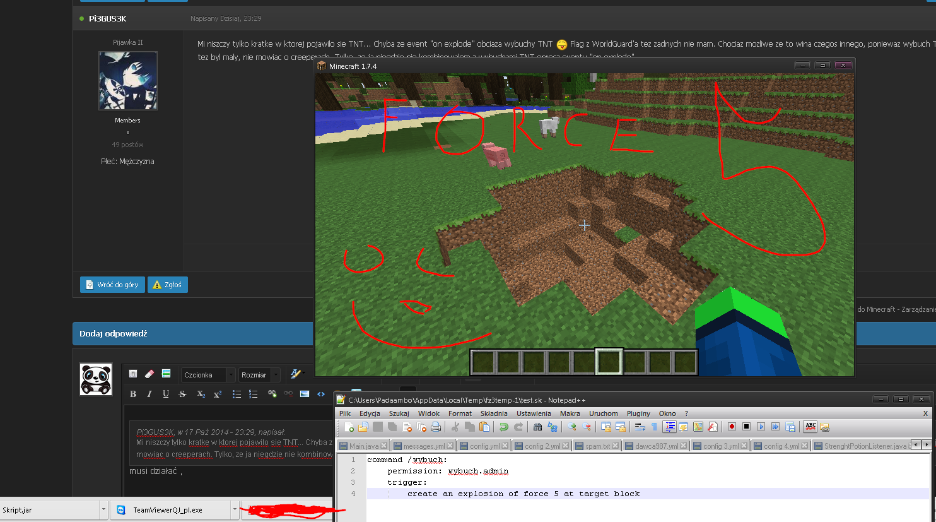
Task: Open the text color brush dropdown
Action: [297, 374]
